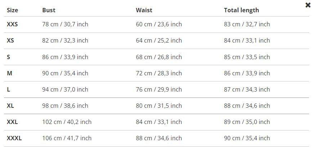Click the Size column header
Screen dimensions: 313x164
(x=12, y=10)
